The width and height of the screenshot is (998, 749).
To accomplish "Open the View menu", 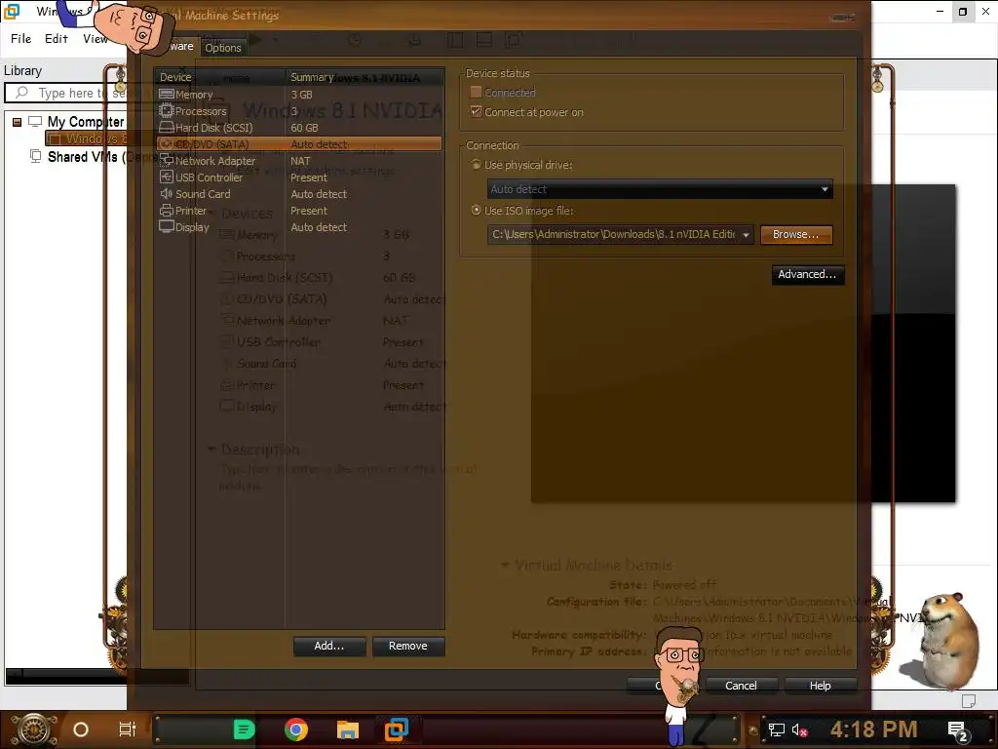I will [96, 38].
